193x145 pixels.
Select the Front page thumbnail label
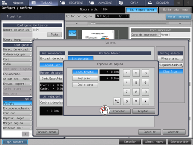coord(72,33)
